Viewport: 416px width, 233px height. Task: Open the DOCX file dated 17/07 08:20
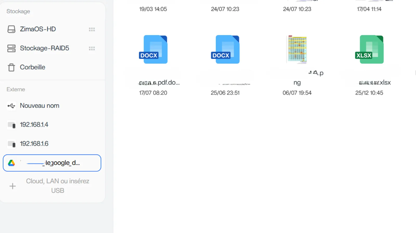point(153,49)
